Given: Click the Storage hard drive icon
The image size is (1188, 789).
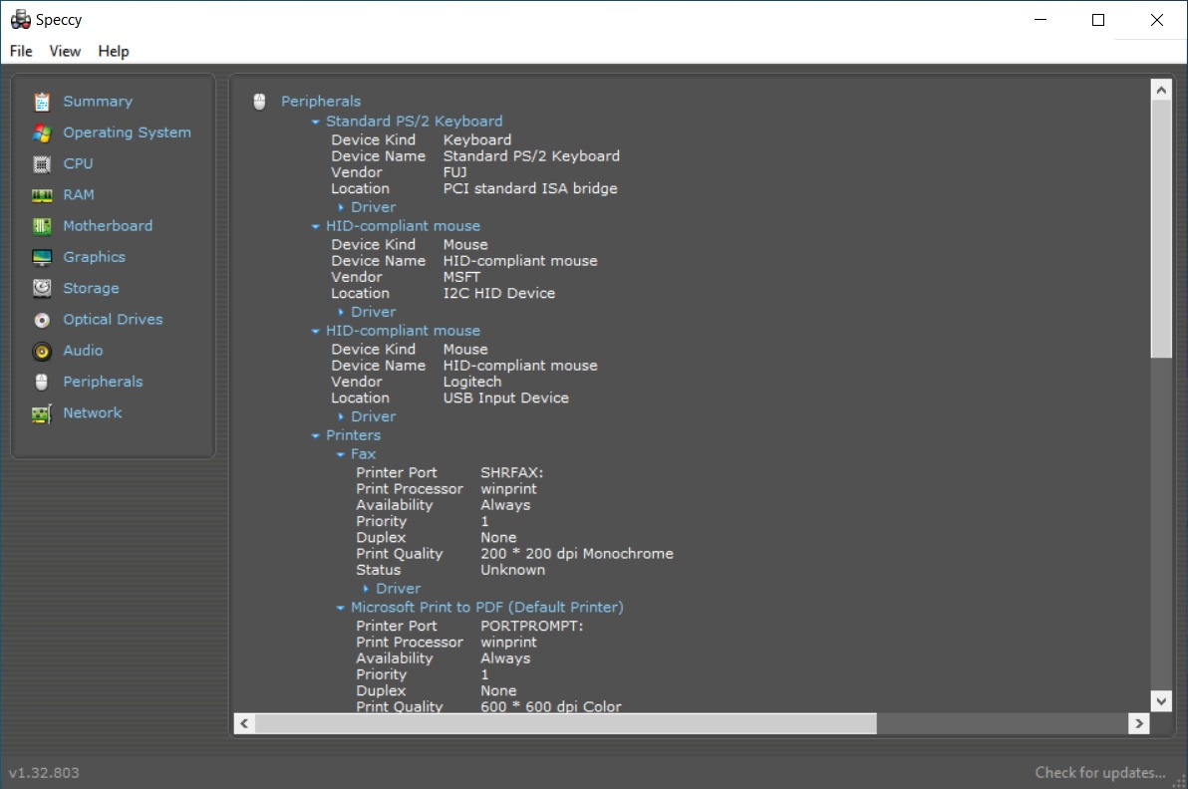Looking at the screenshot, I should click(42, 289).
